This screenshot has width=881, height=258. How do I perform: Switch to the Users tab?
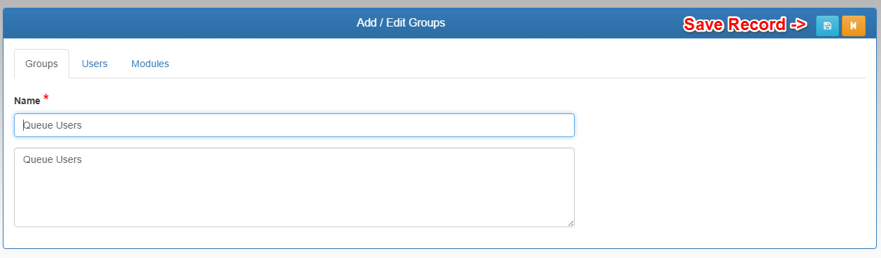(94, 64)
